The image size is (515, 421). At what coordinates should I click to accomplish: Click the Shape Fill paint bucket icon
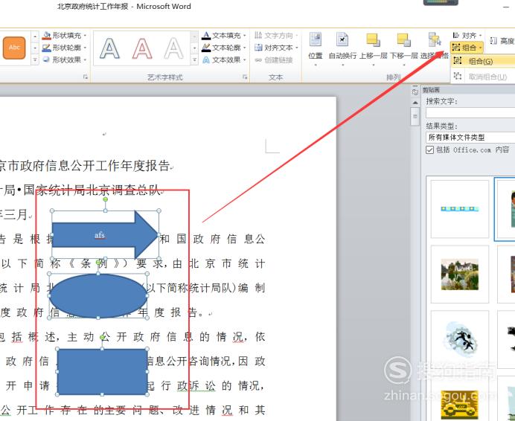(47, 35)
